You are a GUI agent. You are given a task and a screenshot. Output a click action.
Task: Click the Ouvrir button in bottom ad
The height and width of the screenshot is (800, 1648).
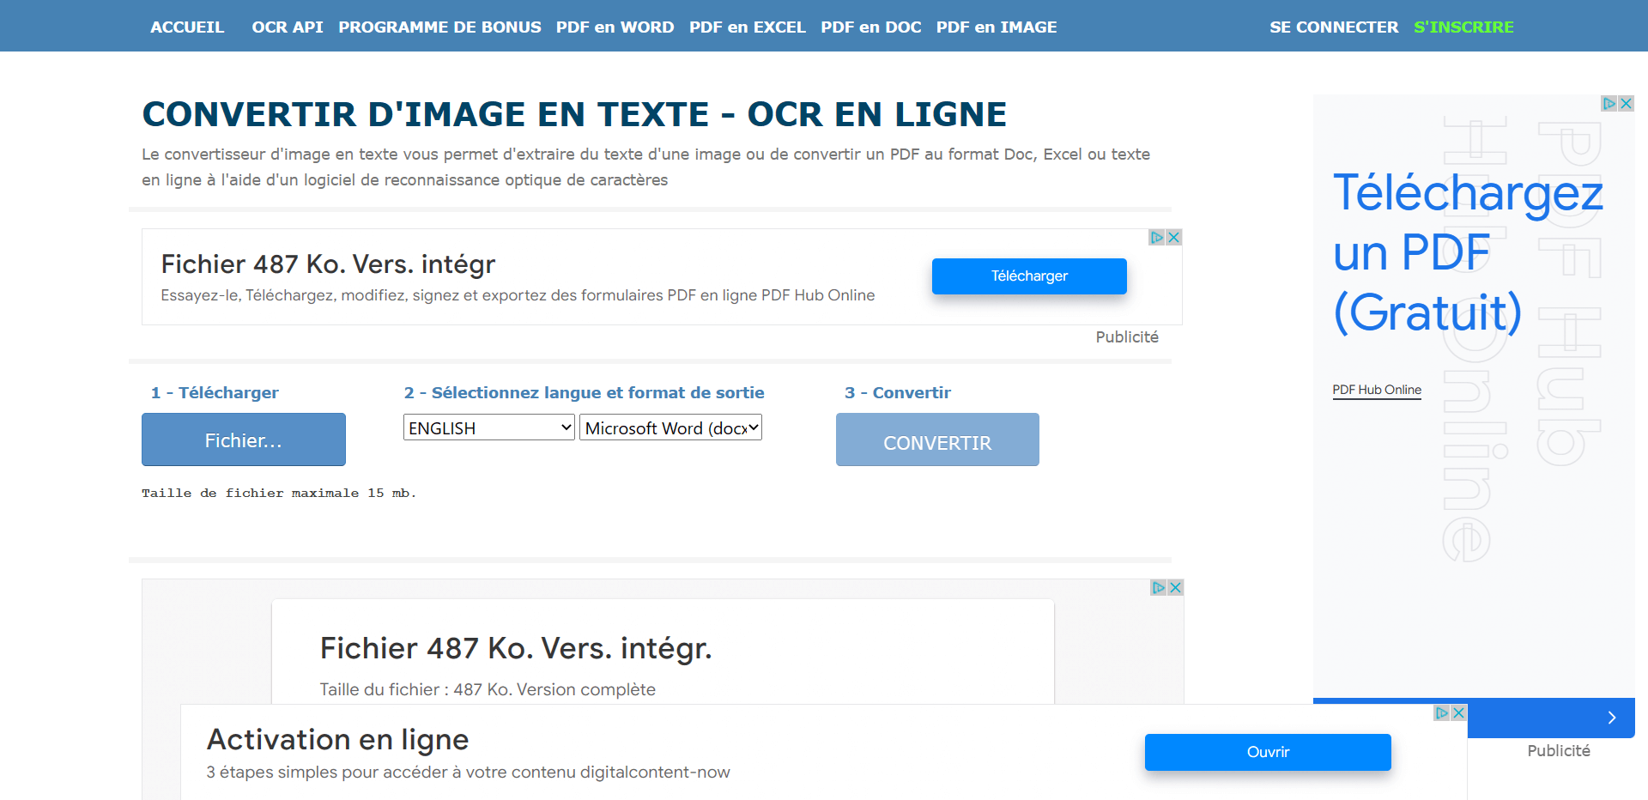point(1268,752)
